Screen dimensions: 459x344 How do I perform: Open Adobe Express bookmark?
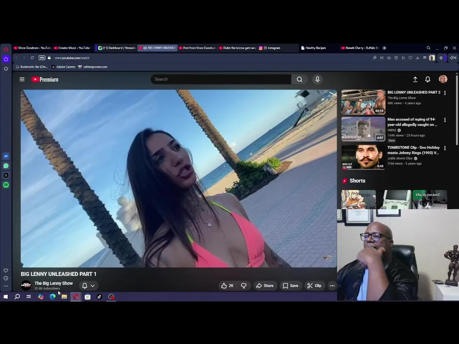(x=64, y=67)
